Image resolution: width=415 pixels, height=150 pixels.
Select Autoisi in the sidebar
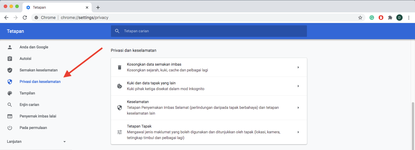(x=25, y=58)
